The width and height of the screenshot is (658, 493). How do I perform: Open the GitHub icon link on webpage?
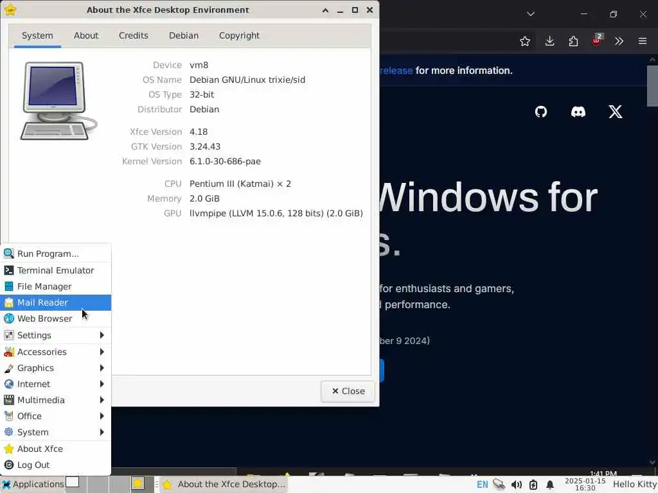click(541, 112)
